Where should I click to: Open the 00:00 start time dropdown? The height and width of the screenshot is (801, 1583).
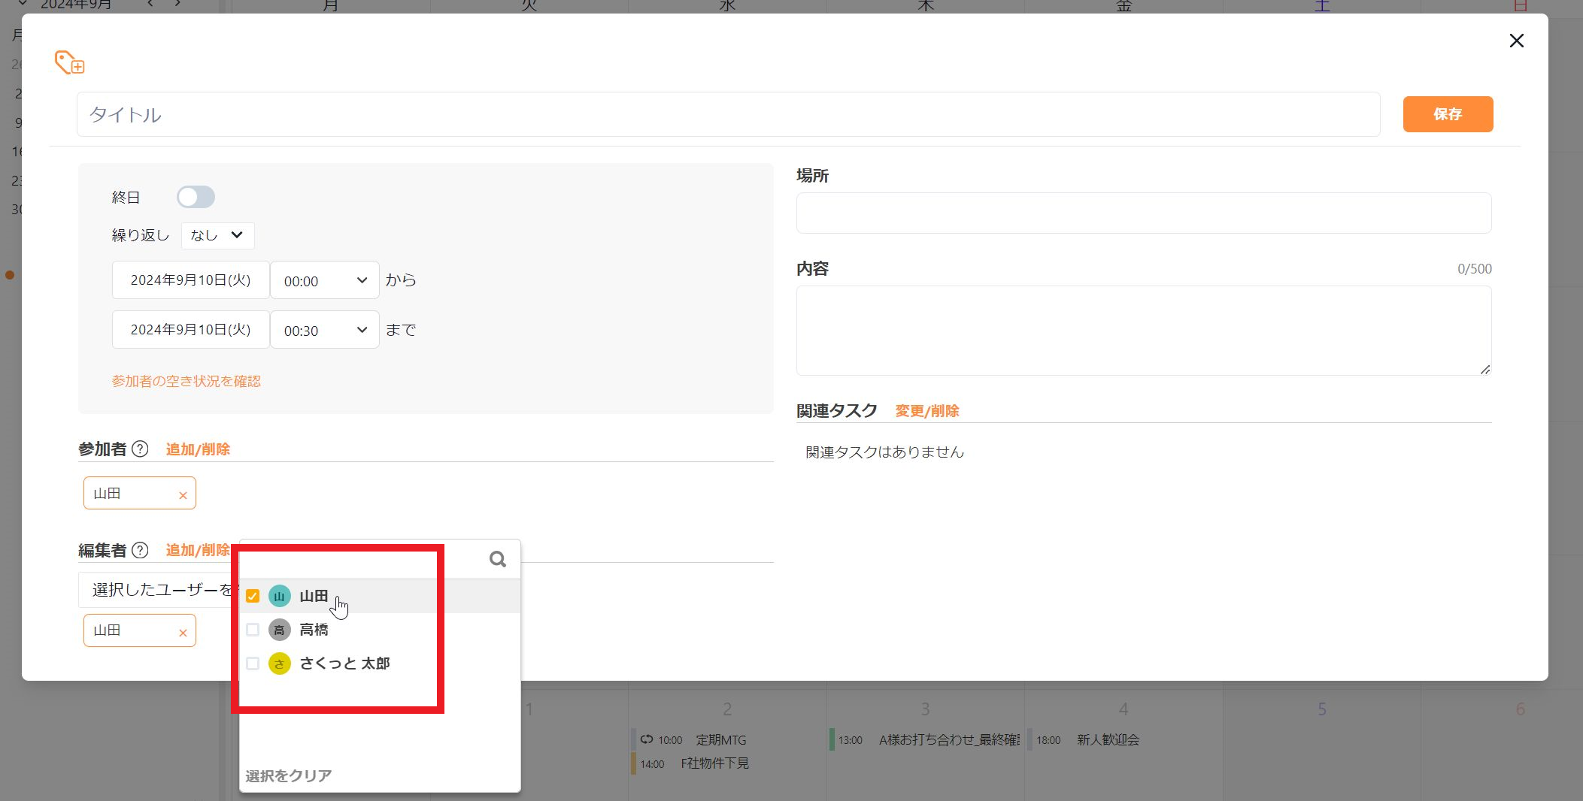324,280
